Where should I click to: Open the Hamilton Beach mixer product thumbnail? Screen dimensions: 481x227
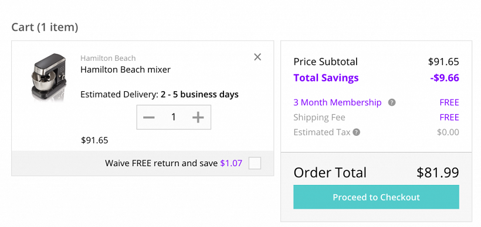[49, 76]
